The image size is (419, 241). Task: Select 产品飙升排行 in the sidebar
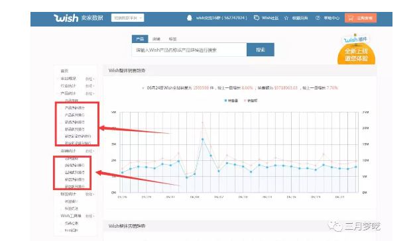tap(74, 115)
